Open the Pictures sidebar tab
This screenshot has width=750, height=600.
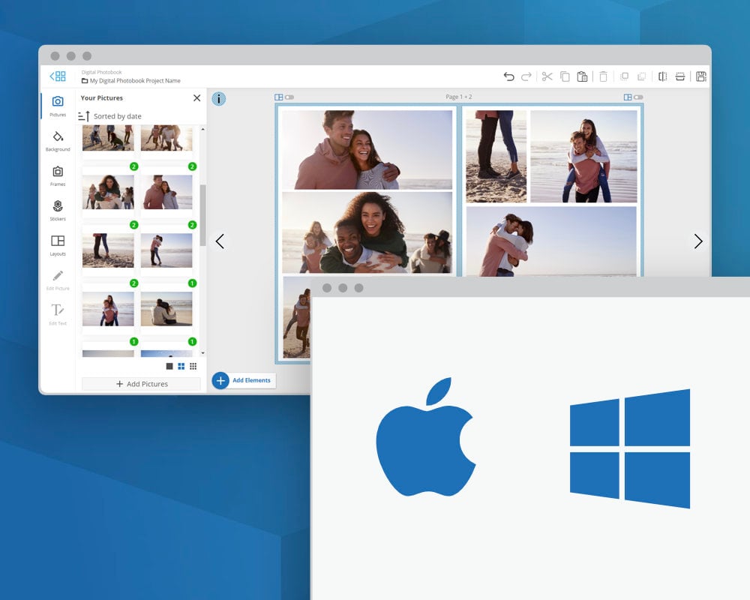pos(58,106)
